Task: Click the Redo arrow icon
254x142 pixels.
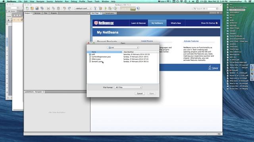Action: coord(69,8)
